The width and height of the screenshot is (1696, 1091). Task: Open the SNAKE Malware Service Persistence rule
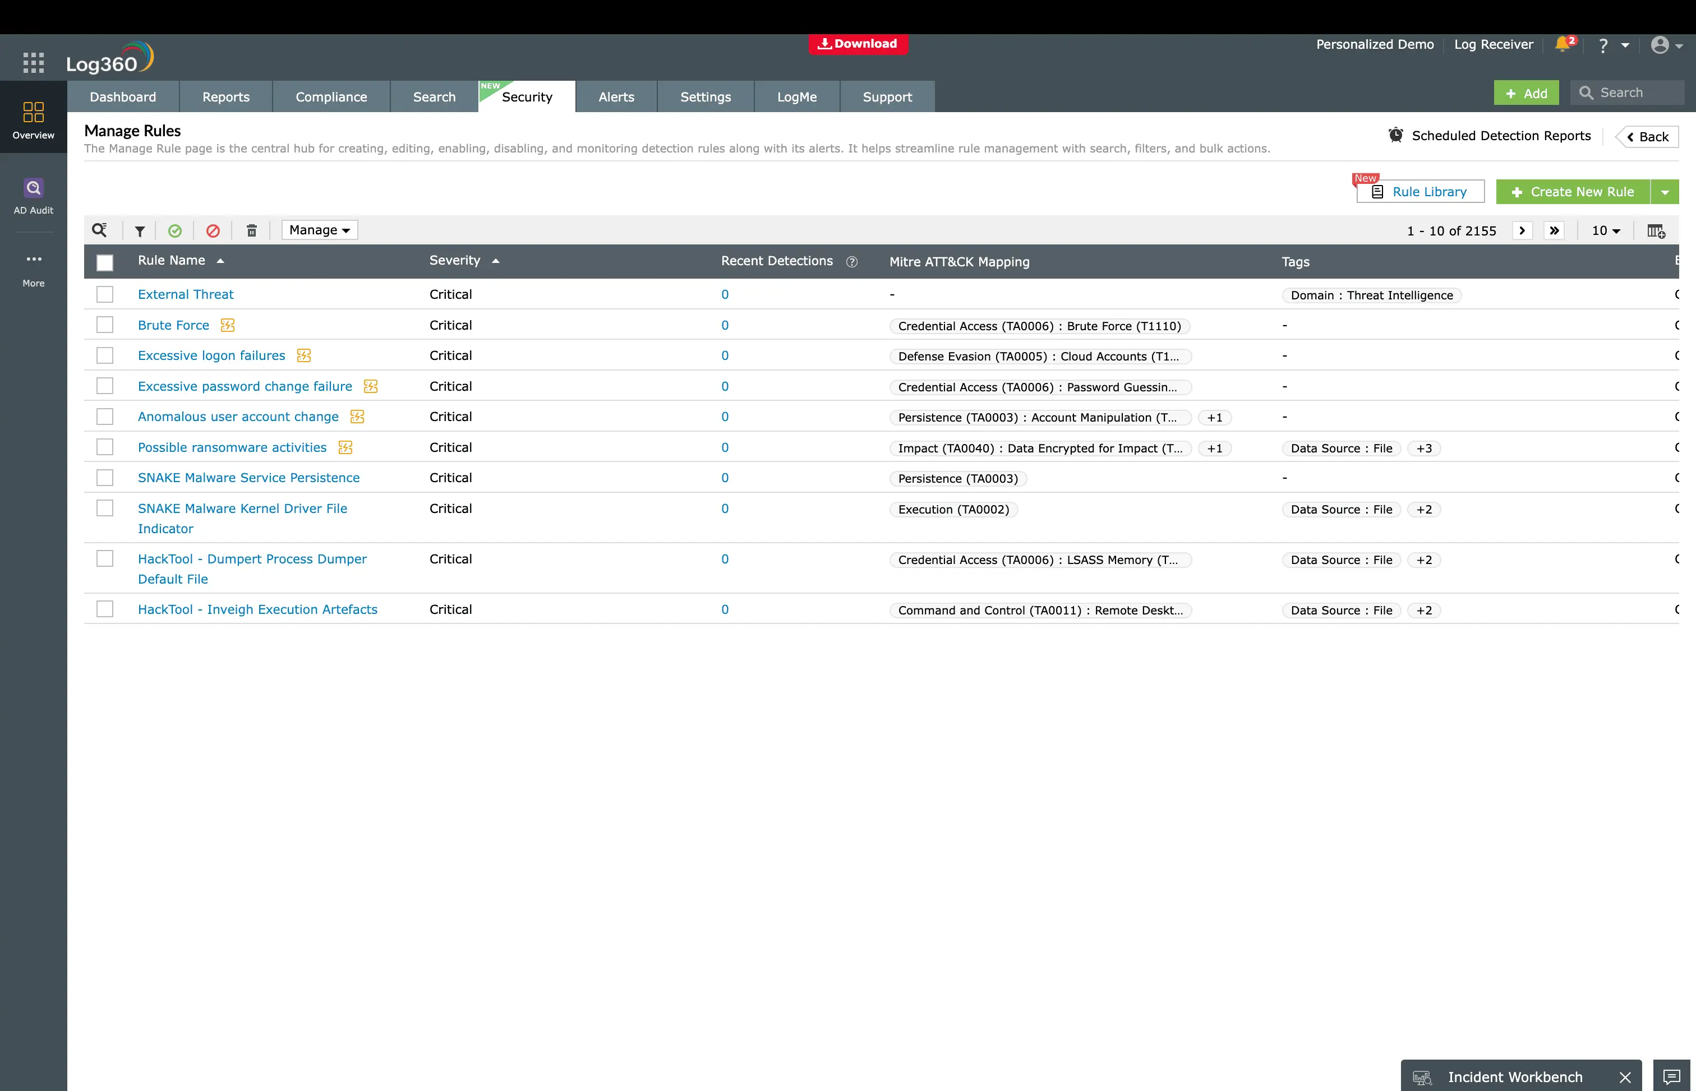pyautogui.click(x=249, y=478)
